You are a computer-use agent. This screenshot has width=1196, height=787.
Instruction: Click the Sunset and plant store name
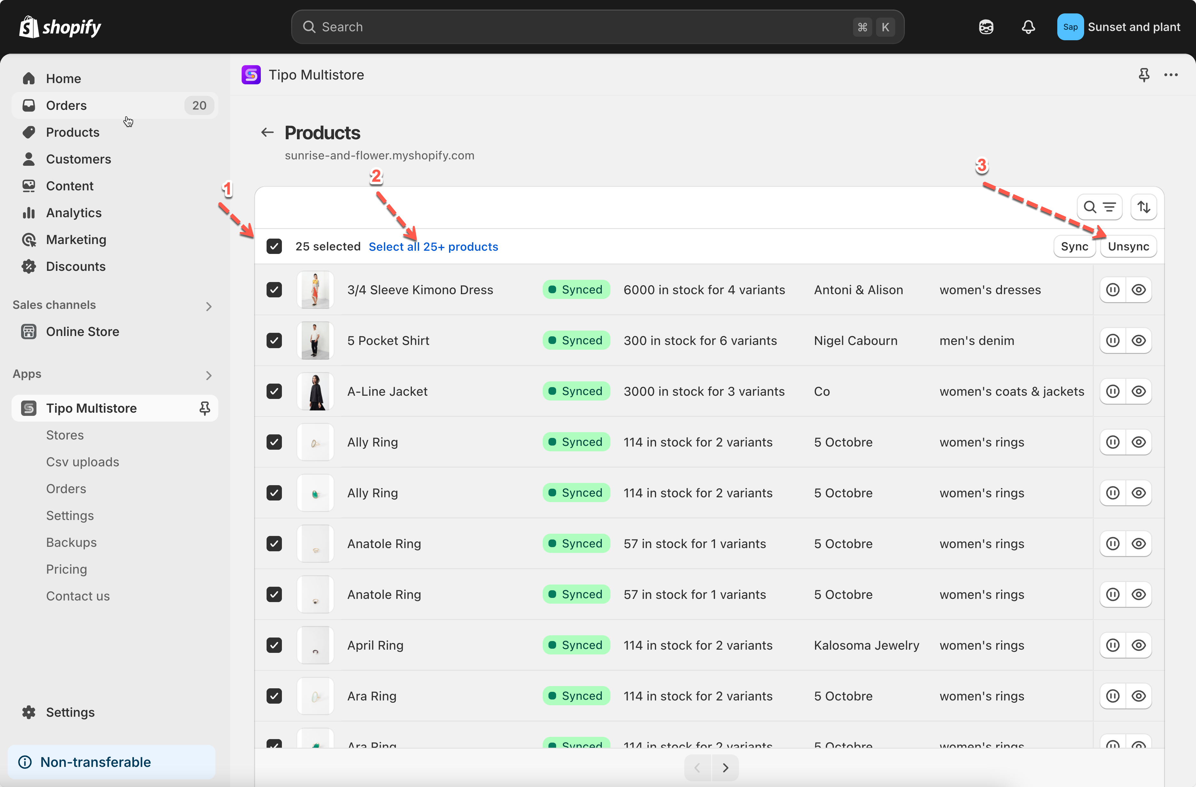tap(1134, 27)
